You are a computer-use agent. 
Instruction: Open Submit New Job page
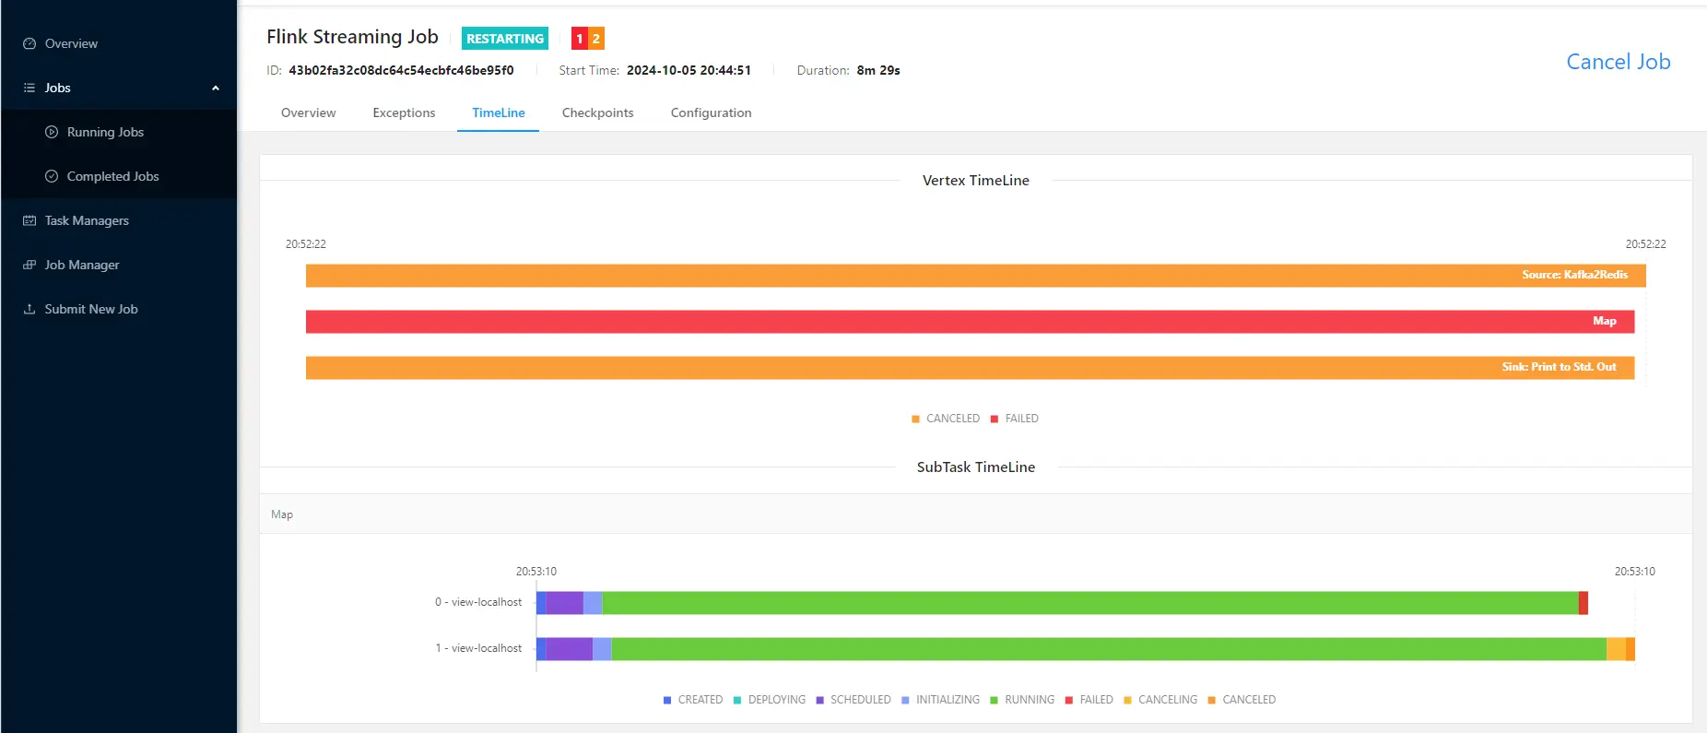[118, 309]
